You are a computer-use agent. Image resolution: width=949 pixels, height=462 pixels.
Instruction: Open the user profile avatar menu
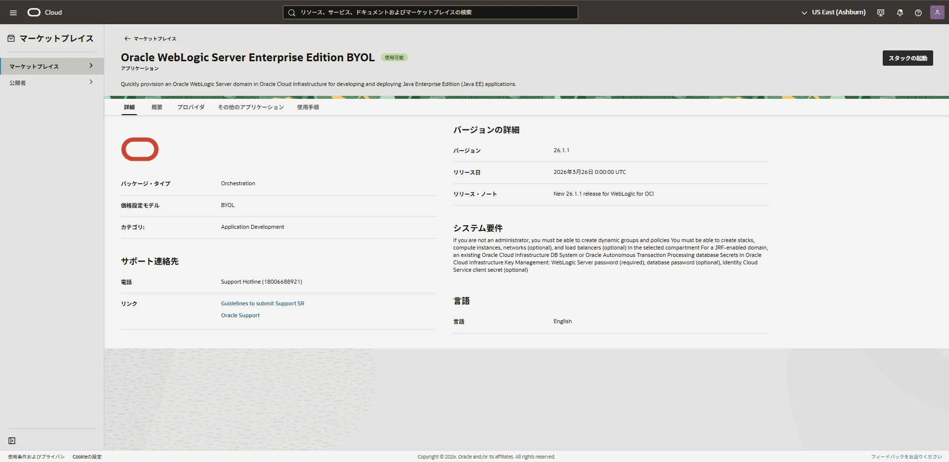937,12
